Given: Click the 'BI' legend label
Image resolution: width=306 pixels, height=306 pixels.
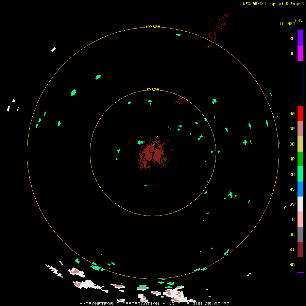Looking at the screenshot, I should tap(292, 250).
